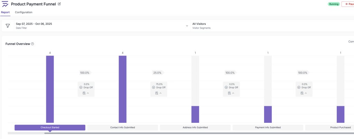Click report icon under 75.0% Drop Off
Image resolution: width=354 pixels, height=139 pixels.
pos(157,93)
